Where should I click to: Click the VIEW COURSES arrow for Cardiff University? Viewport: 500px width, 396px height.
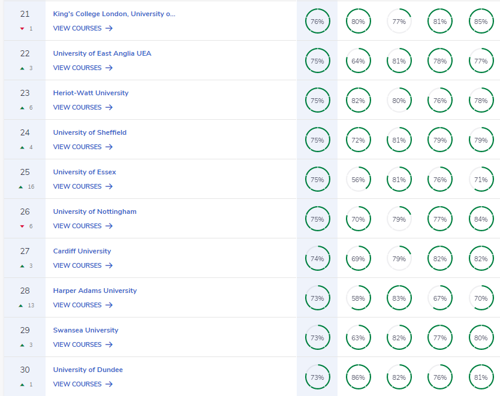click(109, 265)
